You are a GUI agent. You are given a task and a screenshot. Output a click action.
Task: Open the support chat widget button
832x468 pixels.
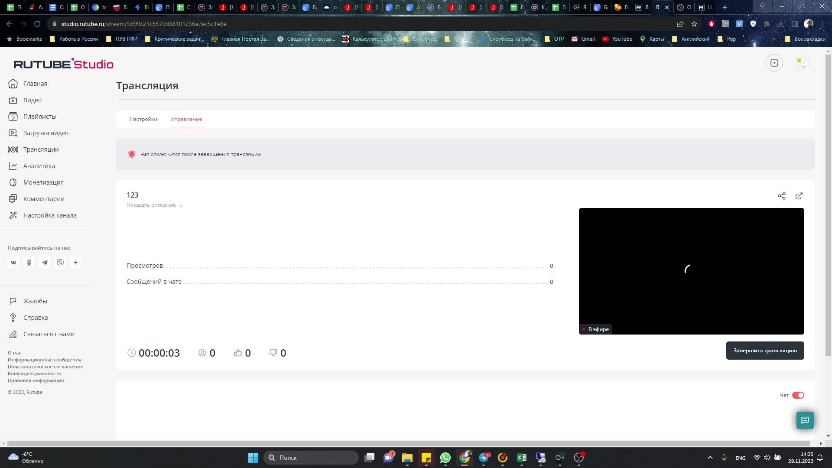pyautogui.click(x=805, y=420)
